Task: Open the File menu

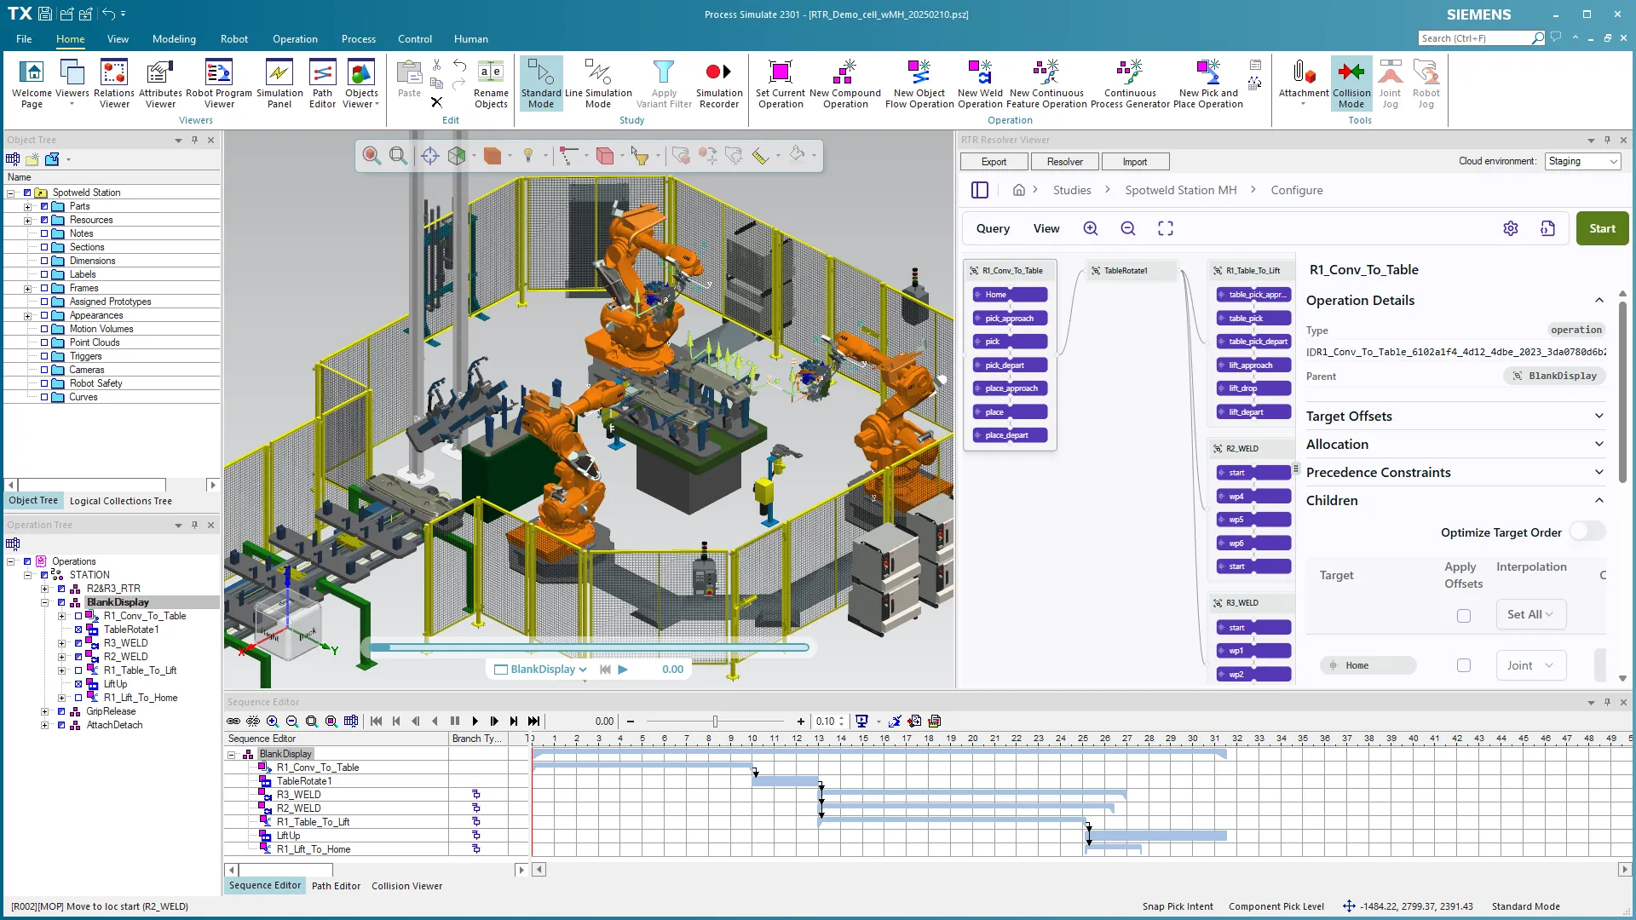Action: pos(24,38)
